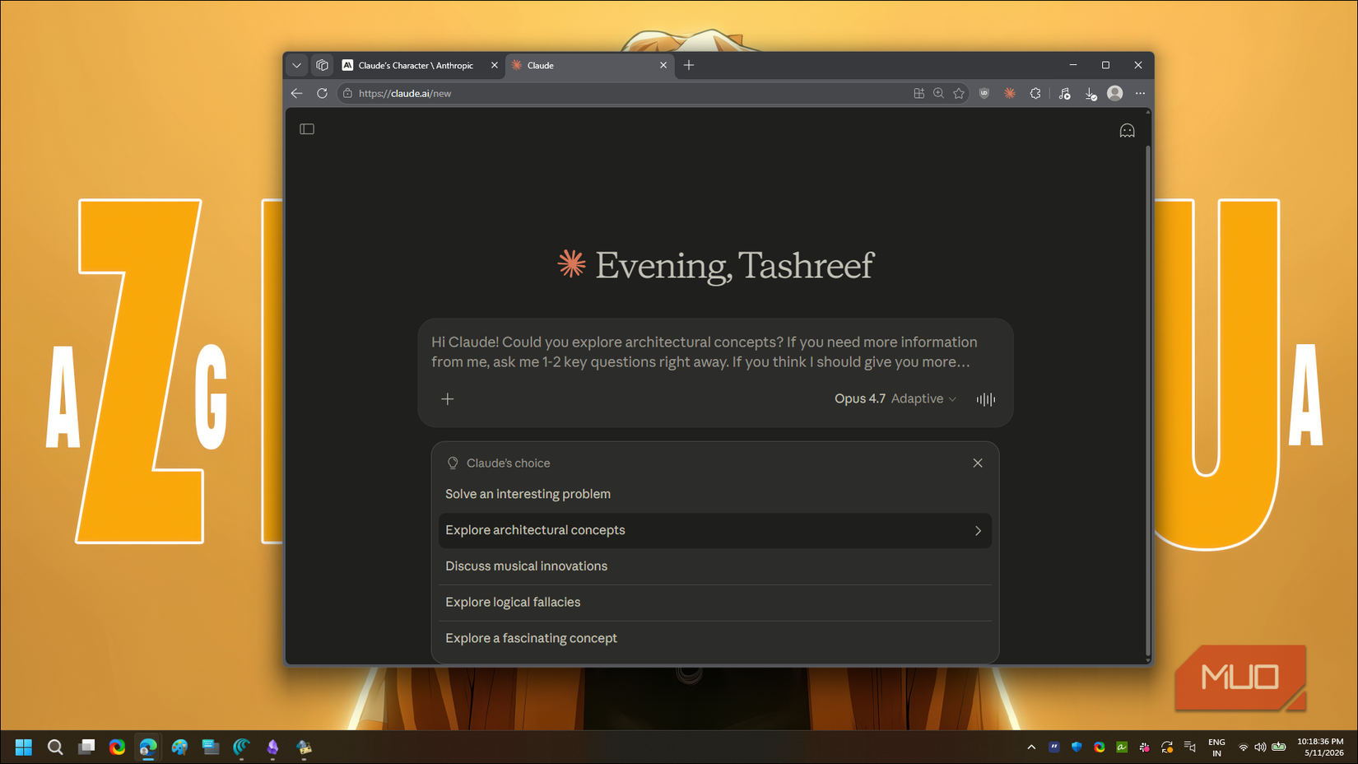The image size is (1358, 764).
Task: Open the browser Downloads icon
Action: point(1091,94)
